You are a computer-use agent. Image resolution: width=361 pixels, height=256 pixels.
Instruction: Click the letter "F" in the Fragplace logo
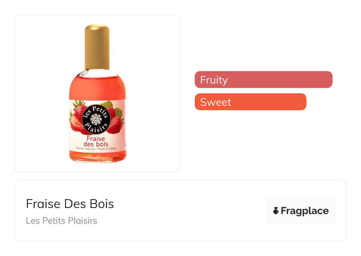pyautogui.click(x=284, y=211)
